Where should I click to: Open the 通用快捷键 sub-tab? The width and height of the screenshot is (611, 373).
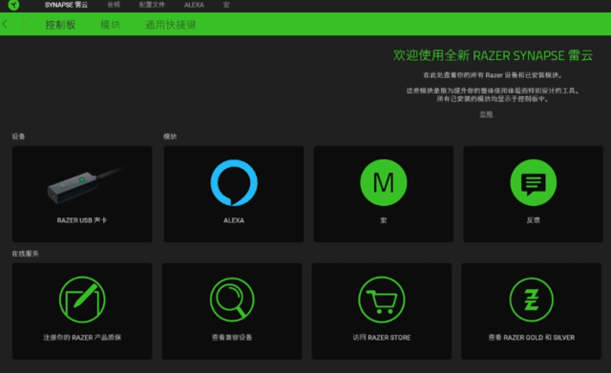(x=170, y=25)
